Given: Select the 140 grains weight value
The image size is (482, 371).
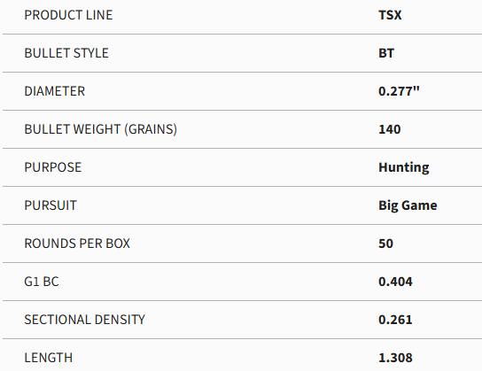Looking at the screenshot, I should [x=390, y=129].
